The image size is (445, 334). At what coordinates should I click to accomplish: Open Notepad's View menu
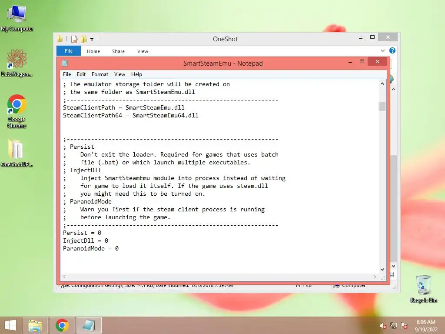click(x=120, y=74)
